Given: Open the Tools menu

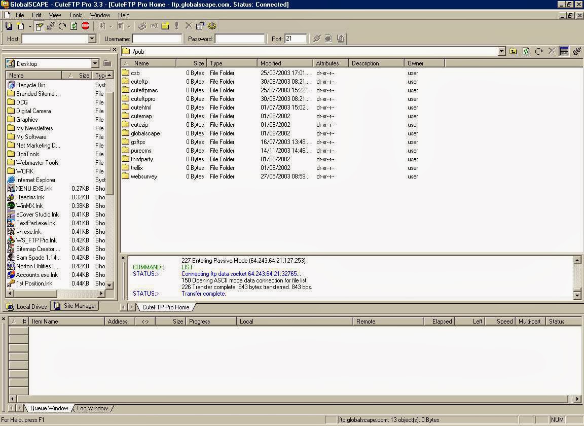Looking at the screenshot, I should click(x=76, y=15).
